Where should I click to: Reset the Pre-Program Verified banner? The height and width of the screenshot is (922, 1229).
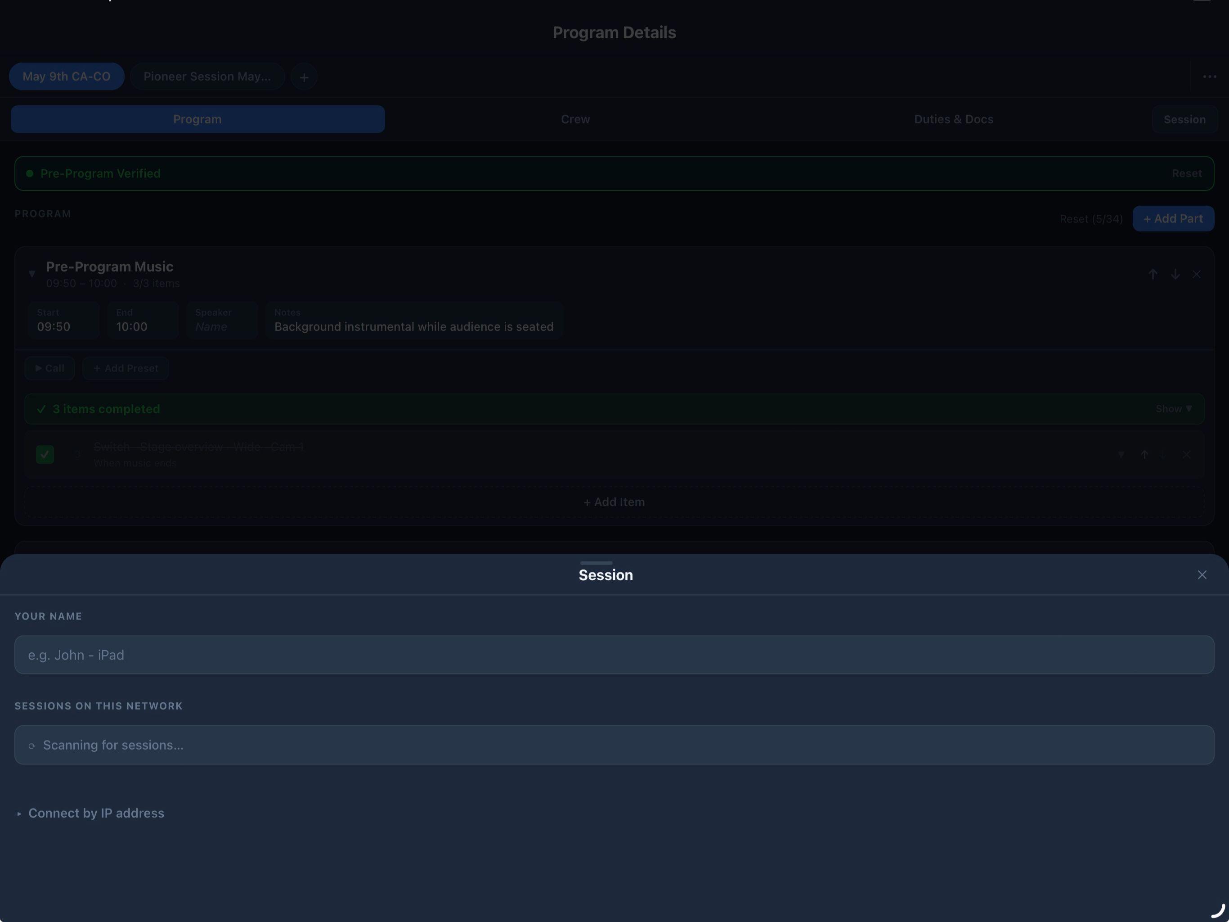[x=1187, y=173]
